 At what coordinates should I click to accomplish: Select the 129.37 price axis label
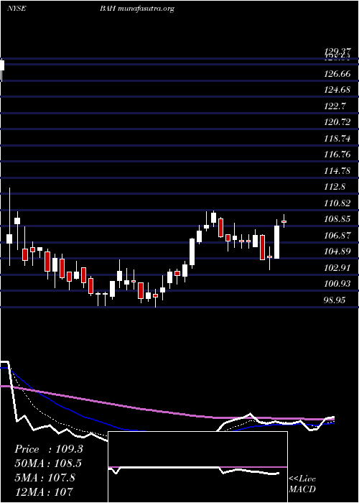point(337,52)
